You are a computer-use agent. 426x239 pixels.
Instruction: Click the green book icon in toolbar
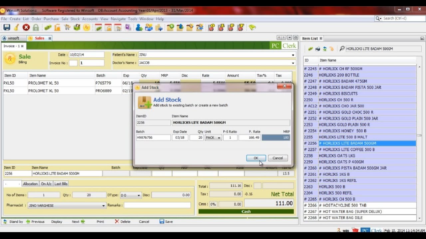coord(252,28)
